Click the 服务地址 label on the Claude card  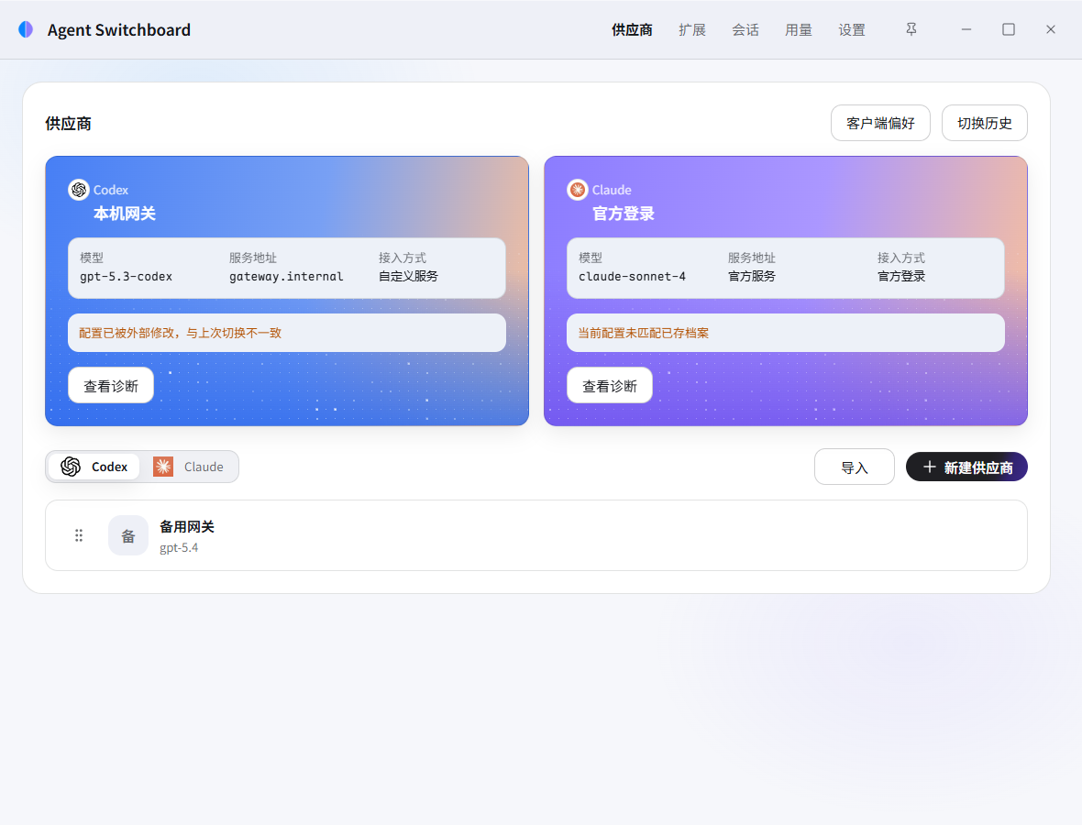(752, 258)
